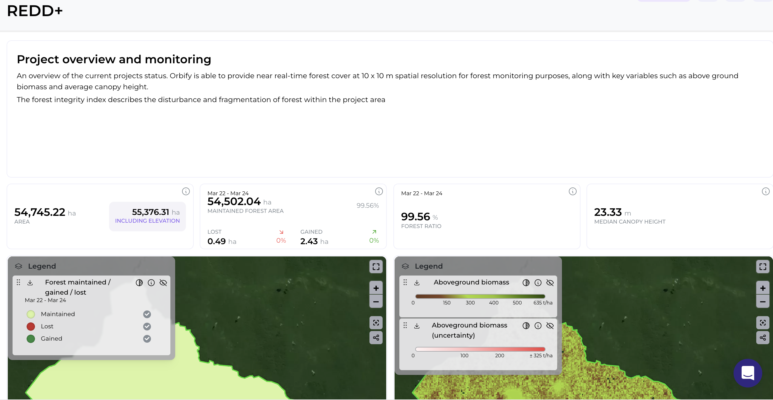Open the fullscreen view on the left map

pos(376,267)
